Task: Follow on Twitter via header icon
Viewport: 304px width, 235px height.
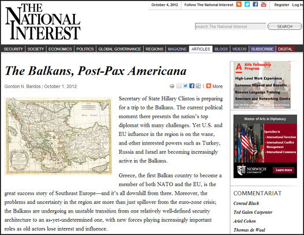Action: tap(247, 4)
